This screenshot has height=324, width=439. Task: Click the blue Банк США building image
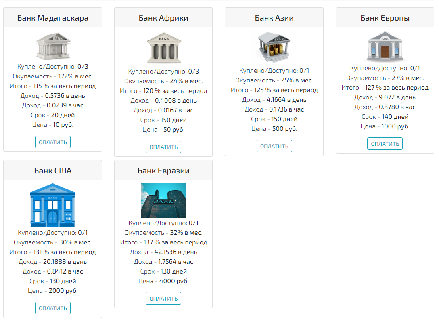point(52,205)
